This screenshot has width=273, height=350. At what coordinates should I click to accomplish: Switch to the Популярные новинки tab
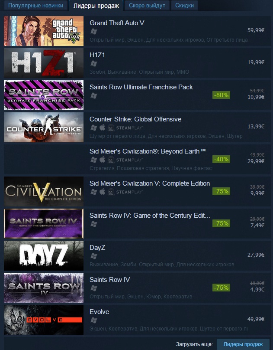point(35,5)
